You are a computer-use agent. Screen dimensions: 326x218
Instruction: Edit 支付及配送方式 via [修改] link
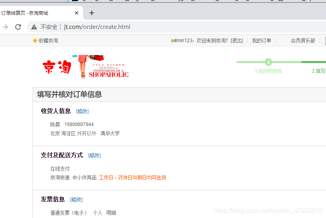click(x=95, y=155)
